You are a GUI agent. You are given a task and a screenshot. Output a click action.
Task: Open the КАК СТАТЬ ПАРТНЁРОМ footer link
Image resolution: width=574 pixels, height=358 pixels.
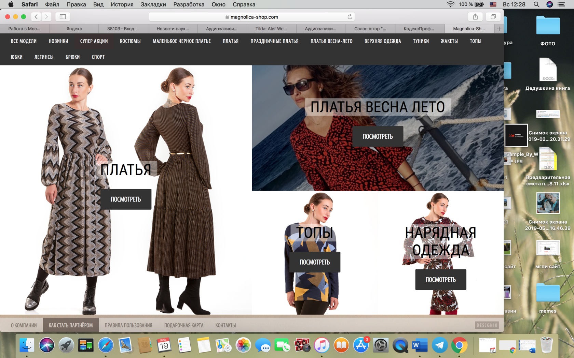pos(71,325)
